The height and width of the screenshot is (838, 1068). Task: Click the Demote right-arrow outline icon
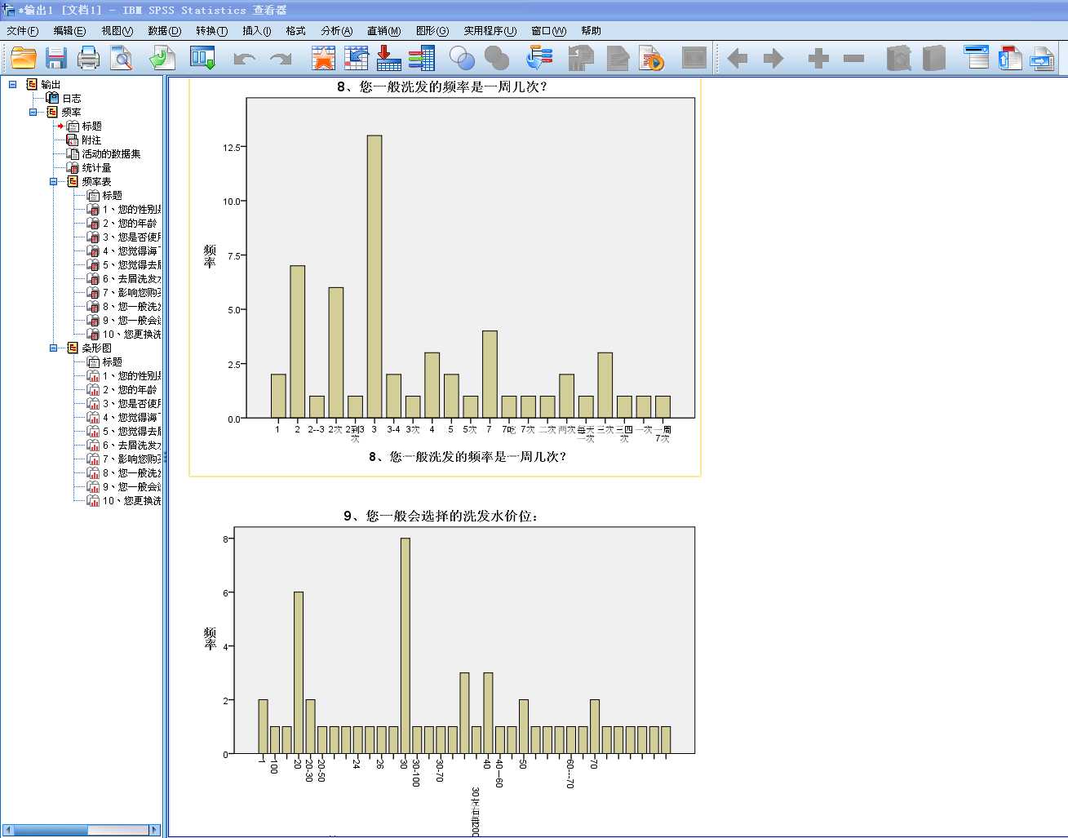pos(773,58)
